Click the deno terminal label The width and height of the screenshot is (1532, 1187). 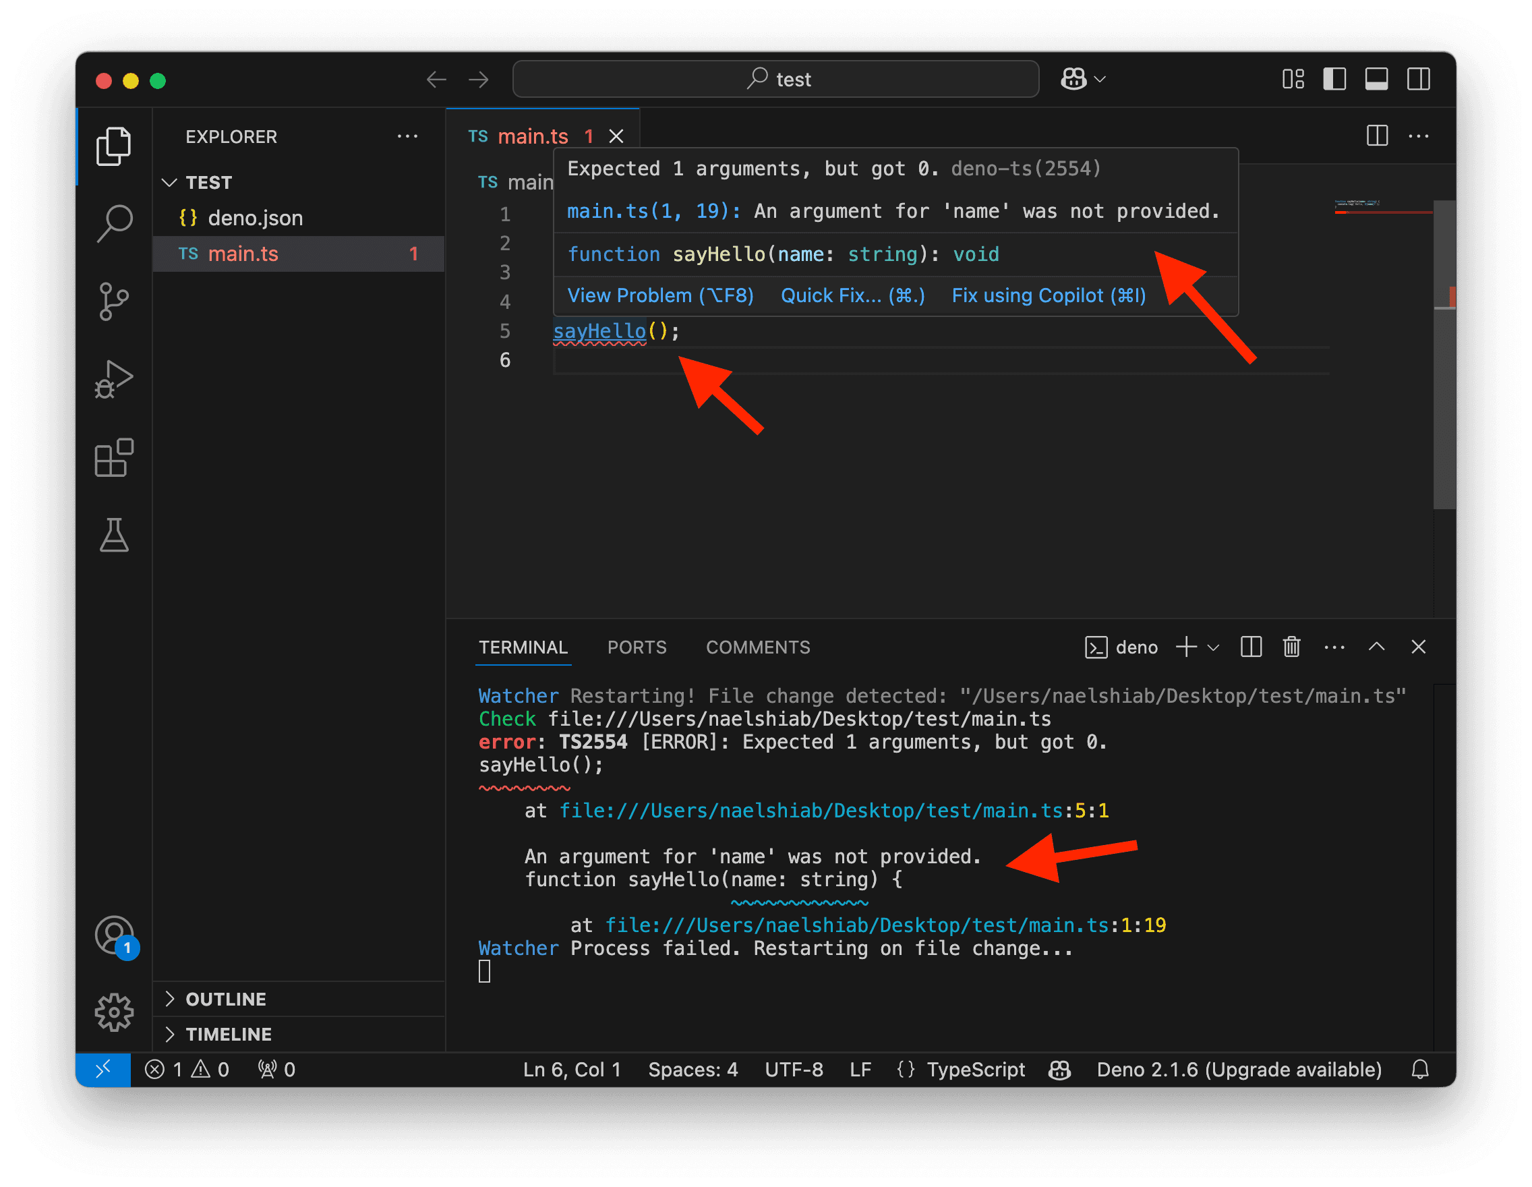tap(1121, 647)
